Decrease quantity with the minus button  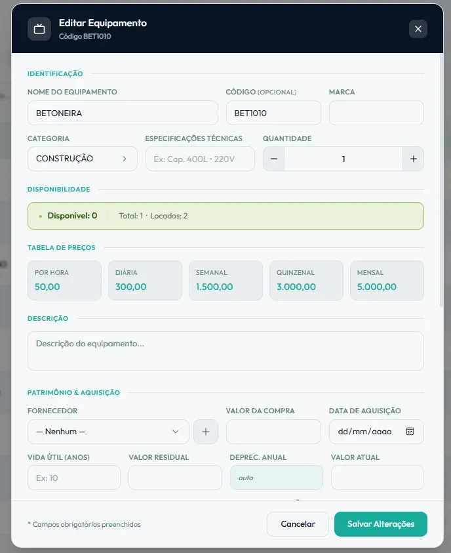[274, 159]
